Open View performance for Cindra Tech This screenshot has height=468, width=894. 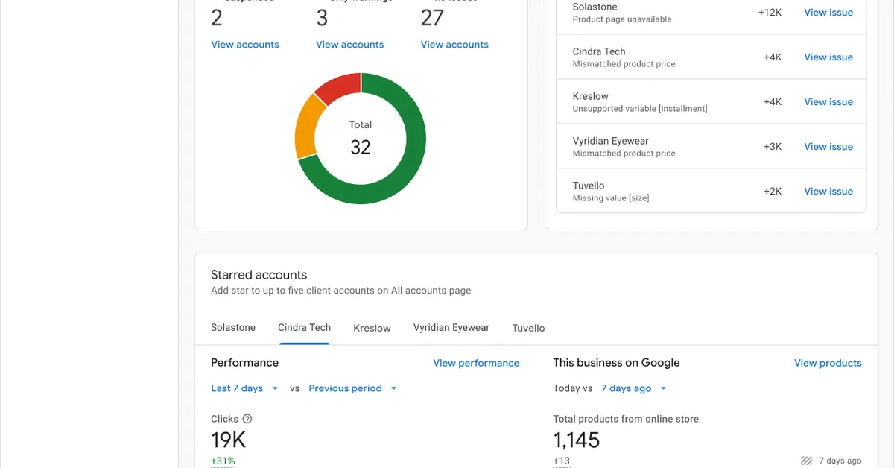click(x=476, y=363)
